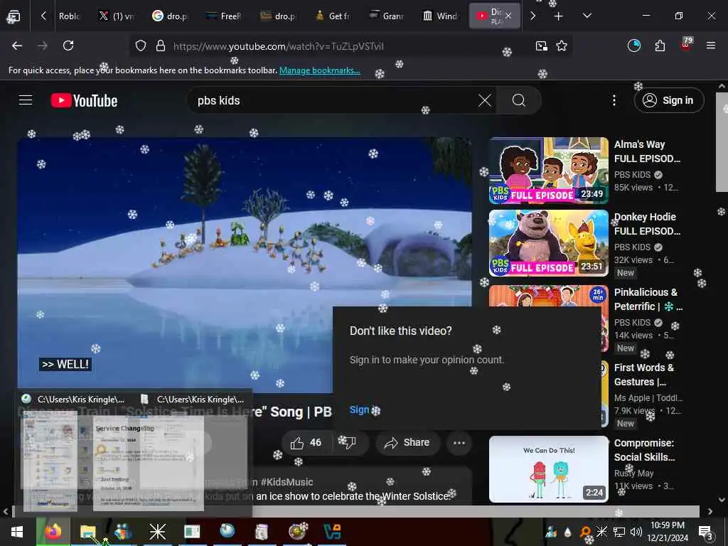Screen dimensions: 728x546
Task: Open the extension with 79 badge
Action: (686, 45)
